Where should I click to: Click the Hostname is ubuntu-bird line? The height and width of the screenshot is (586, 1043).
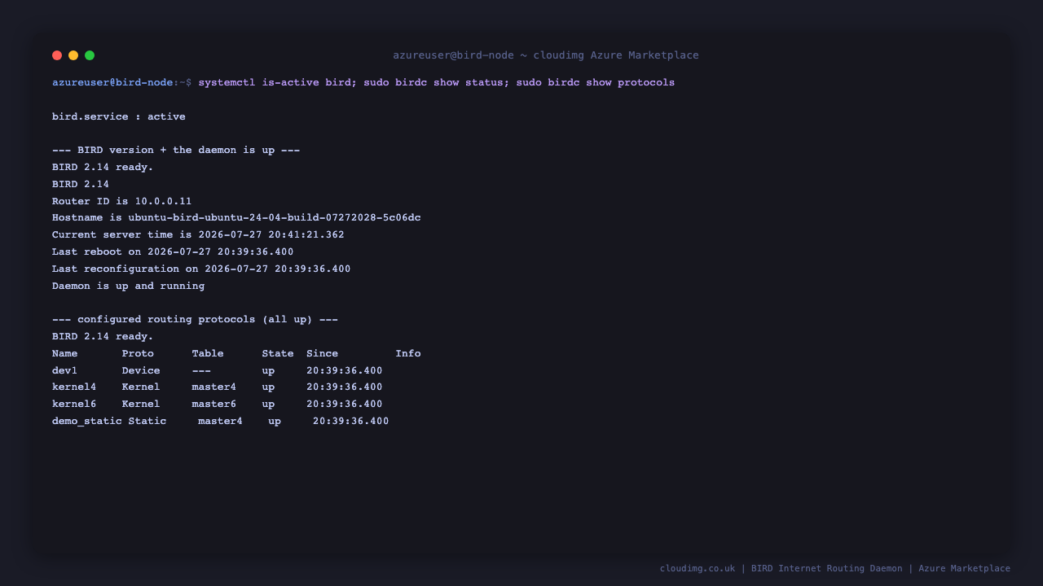236,218
